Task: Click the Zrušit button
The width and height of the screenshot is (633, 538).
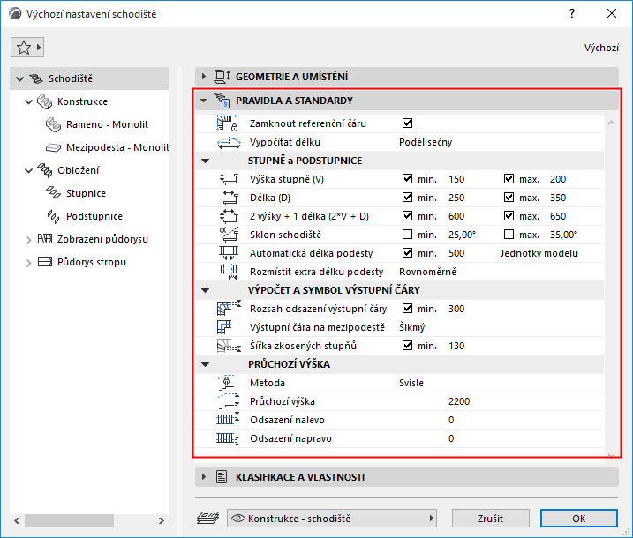Action: pyautogui.click(x=491, y=519)
